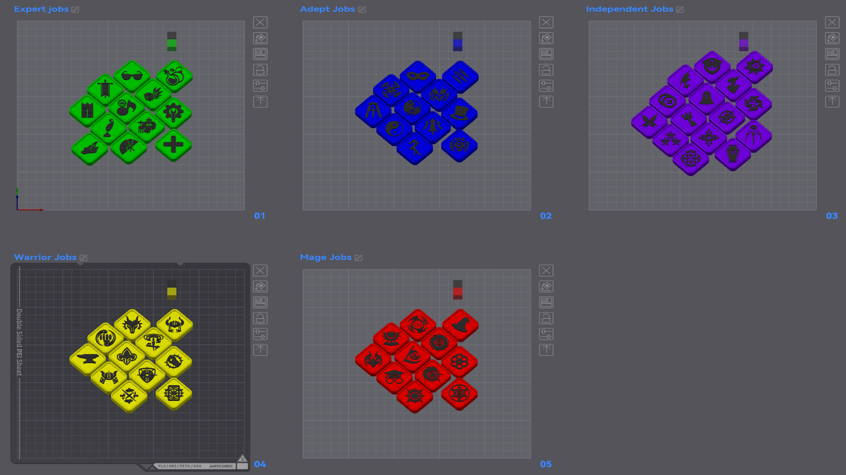
Task: Move Expert jobs plate to front
Action: [260, 101]
